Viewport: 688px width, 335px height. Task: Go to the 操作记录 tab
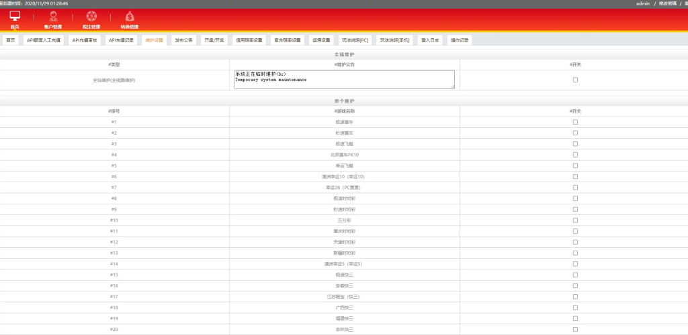(x=460, y=40)
